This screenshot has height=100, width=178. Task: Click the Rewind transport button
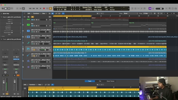coord(30,9)
